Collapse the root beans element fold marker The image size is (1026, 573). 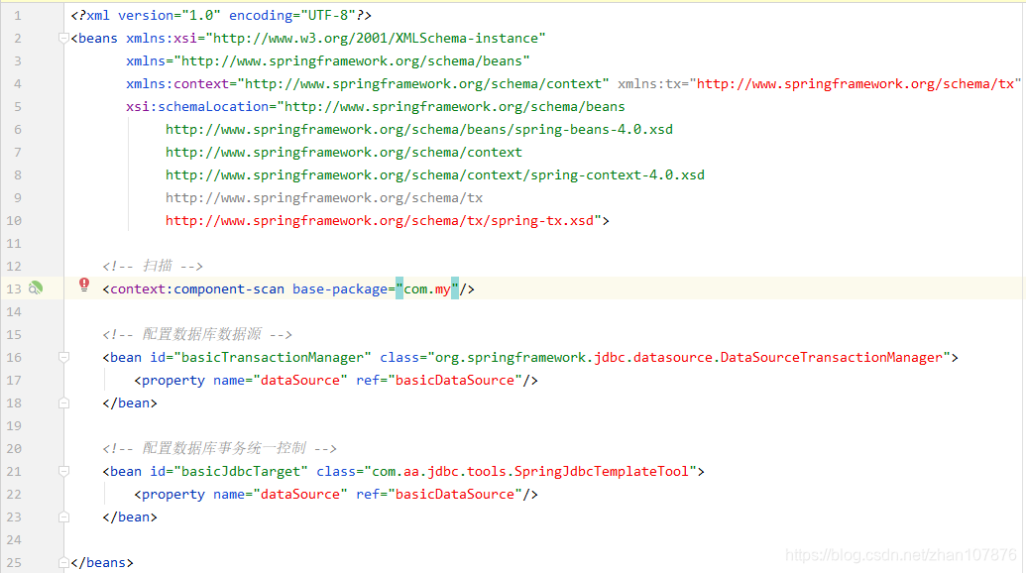63,38
